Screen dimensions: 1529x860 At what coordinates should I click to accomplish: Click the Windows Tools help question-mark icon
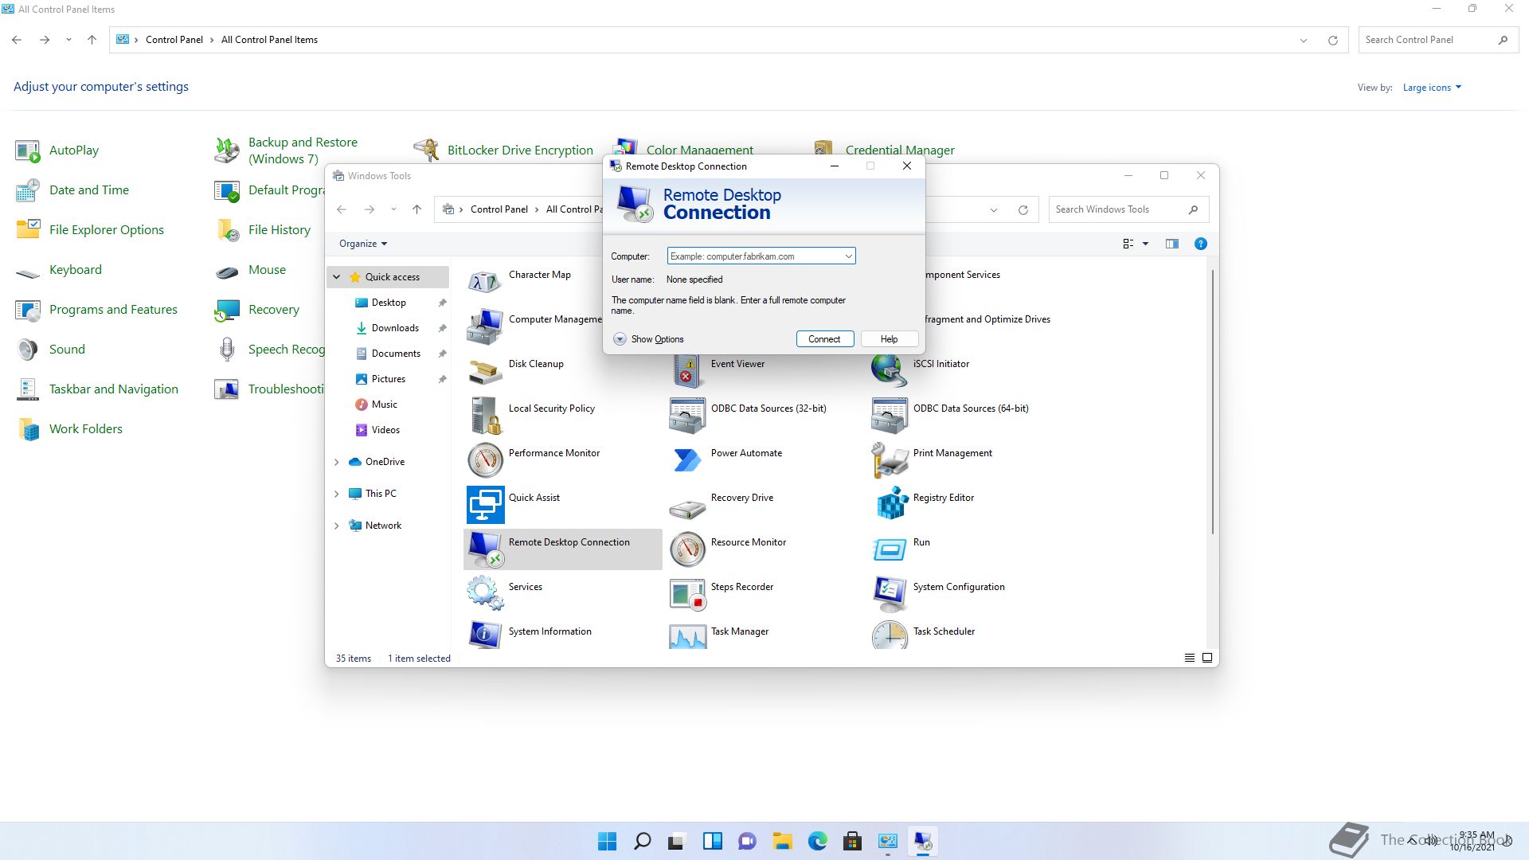(x=1200, y=244)
